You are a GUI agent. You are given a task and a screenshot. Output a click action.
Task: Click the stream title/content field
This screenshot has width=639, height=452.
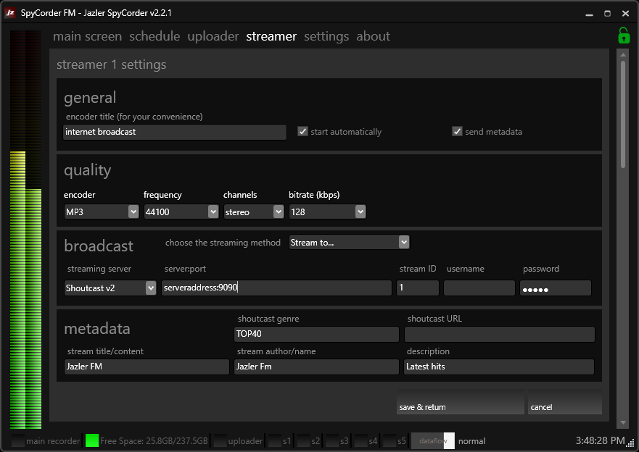[147, 367]
